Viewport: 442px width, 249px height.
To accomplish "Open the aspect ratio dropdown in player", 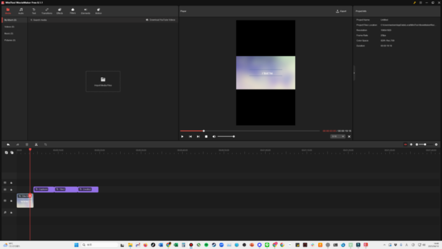I will [x=338, y=136].
